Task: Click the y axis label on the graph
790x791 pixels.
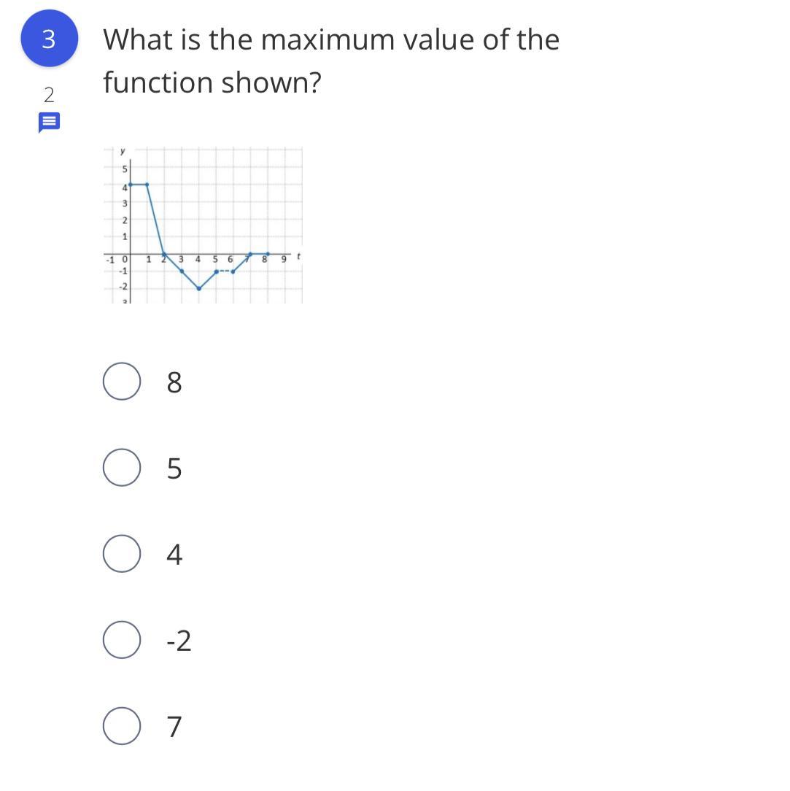Action: [x=123, y=151]
